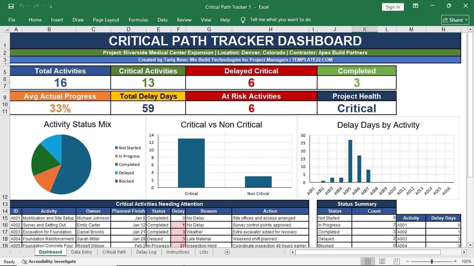Select the Total Delay Days value 59
Screen dimensions: 474x266
148,108
